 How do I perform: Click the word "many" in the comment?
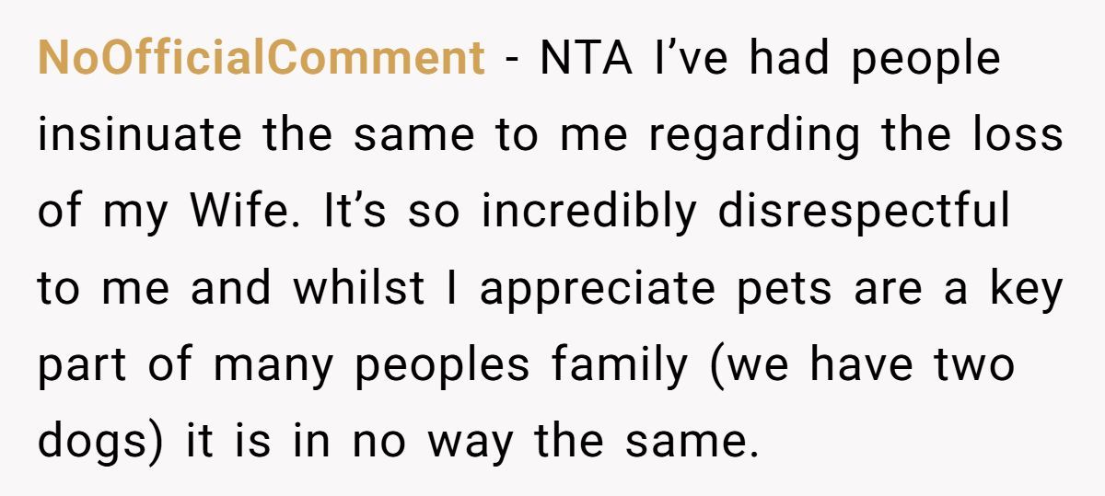(x=274, y=365)
